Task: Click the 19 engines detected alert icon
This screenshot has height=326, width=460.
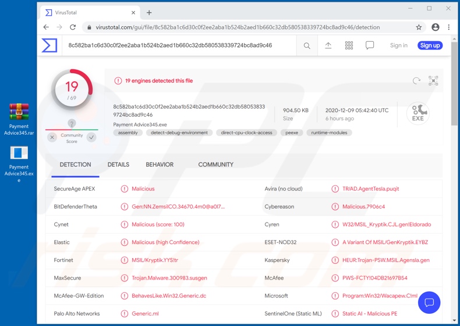Action: pos(118,81)
